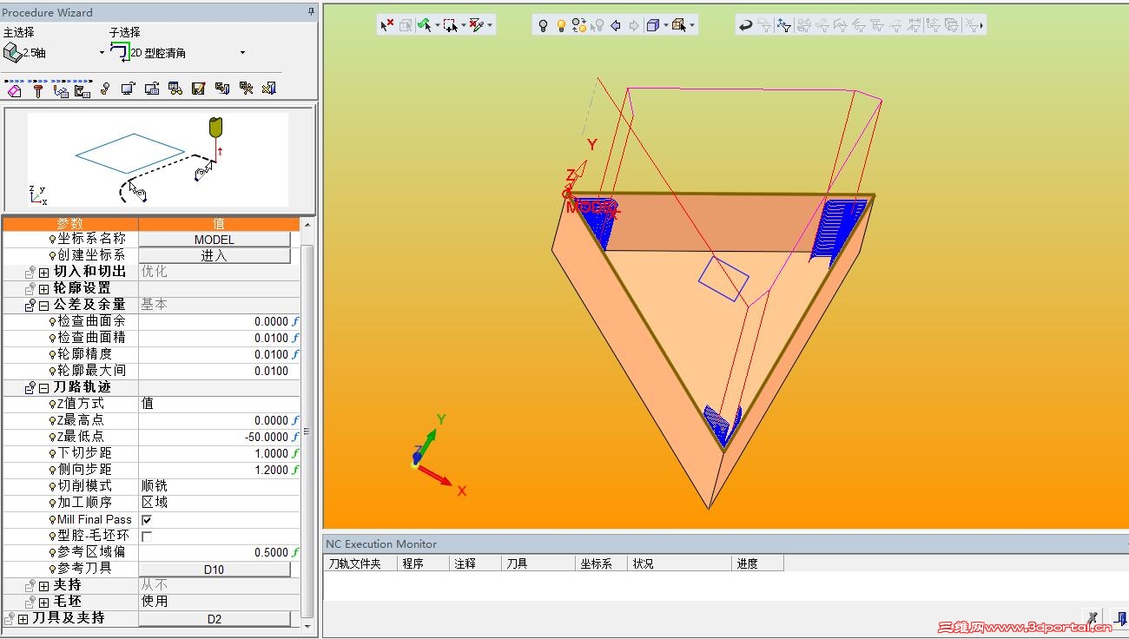This screenshot has width=1129, height=639.
Task: Click the motion parameters step icon
Action: (61, 89)
